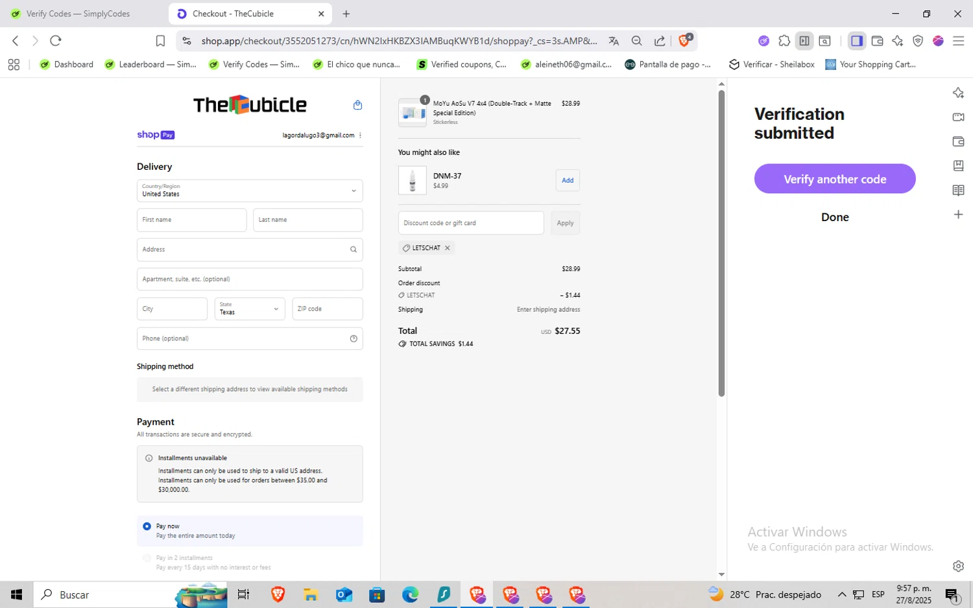Viewport: 973px width, 608px height.
Task: Click MoYu AoSu V7 product thumbnail
Action: coord(413,113)
